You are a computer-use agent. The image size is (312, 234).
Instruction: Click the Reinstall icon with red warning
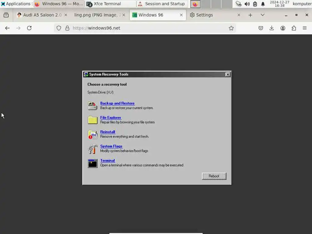tap(93, 134)
